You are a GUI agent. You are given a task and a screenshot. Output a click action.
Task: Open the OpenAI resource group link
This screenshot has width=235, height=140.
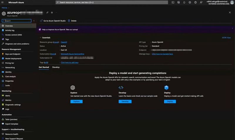(64, 42)
